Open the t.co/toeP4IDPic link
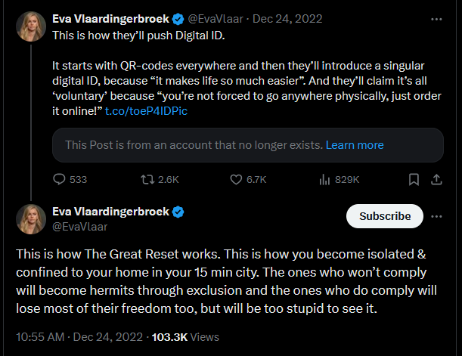462x356 pixels. coord(146,111)
